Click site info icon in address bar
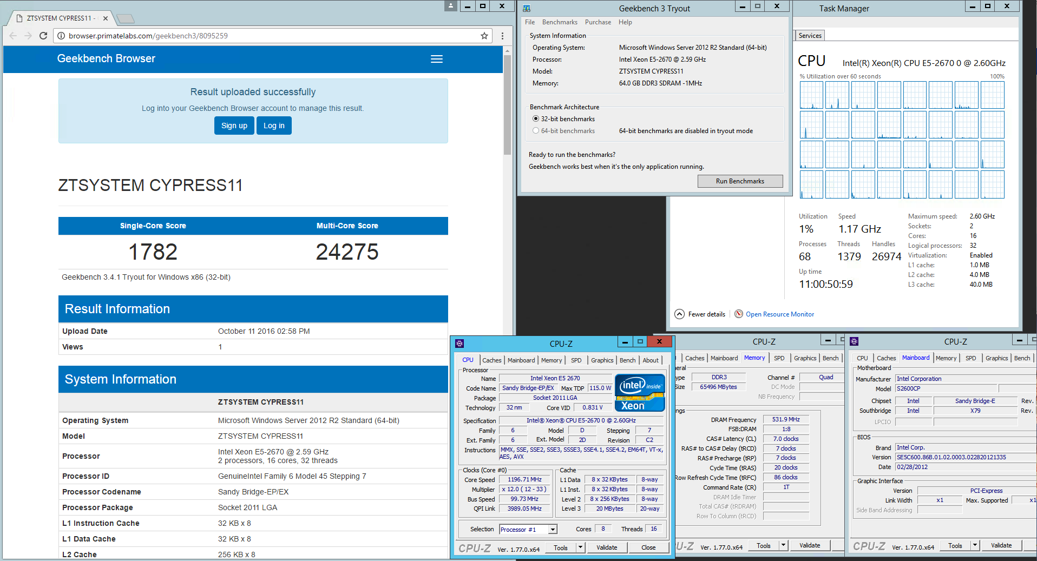The height and width of the screenshot is (561, 1037). click(x=61, y=36)
